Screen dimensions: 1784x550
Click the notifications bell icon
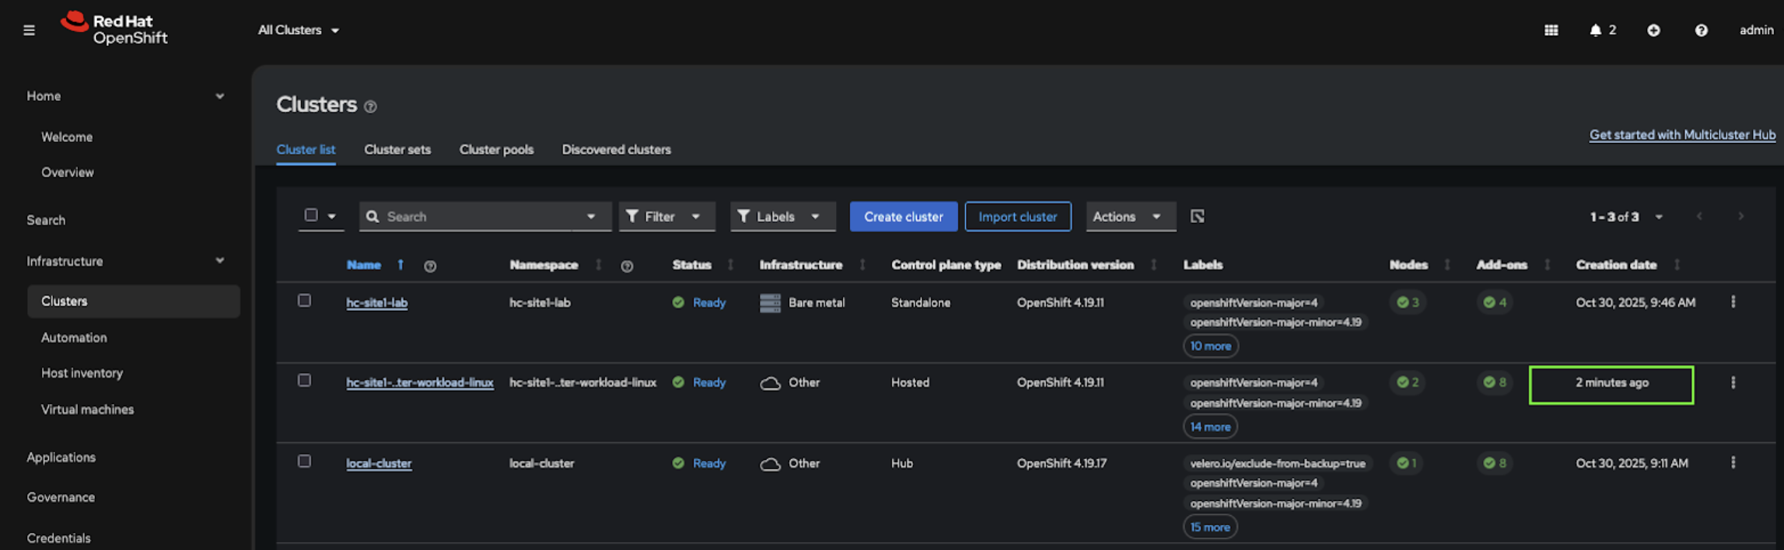point(1595,30)
